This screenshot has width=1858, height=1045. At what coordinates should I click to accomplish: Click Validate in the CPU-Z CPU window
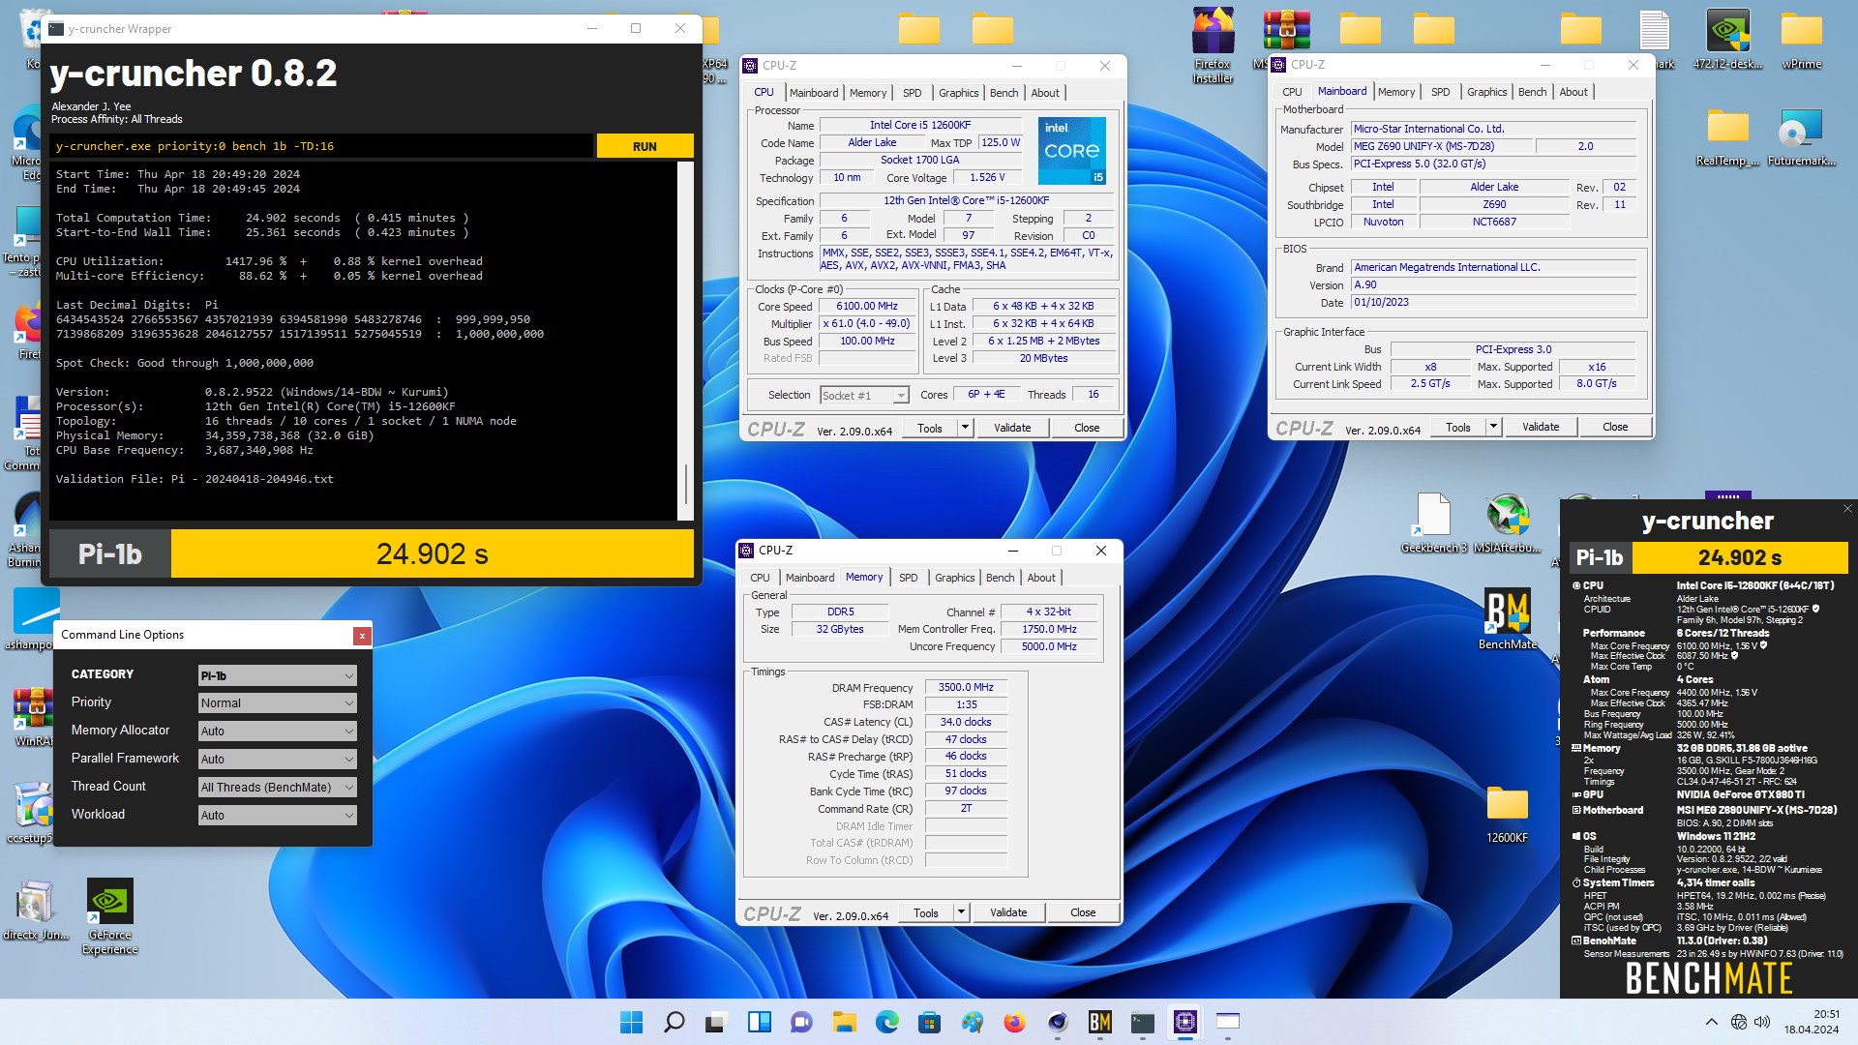pyautogui.click(x=1012, y=428)
